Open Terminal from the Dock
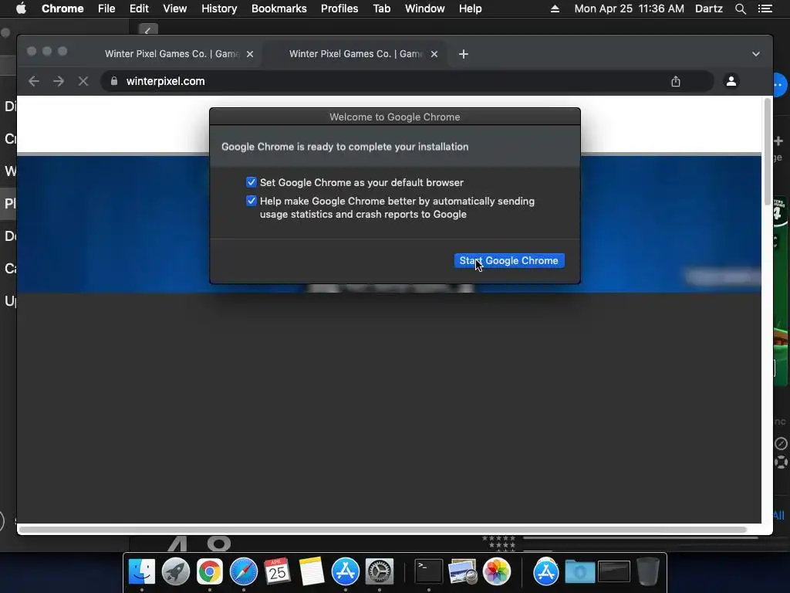This screenshot has height=593, width=790. pyautogui.click(x=428, y=572)
